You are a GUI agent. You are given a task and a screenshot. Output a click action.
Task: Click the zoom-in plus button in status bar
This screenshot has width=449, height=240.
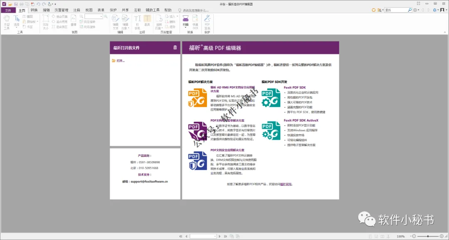pos(442,236)
